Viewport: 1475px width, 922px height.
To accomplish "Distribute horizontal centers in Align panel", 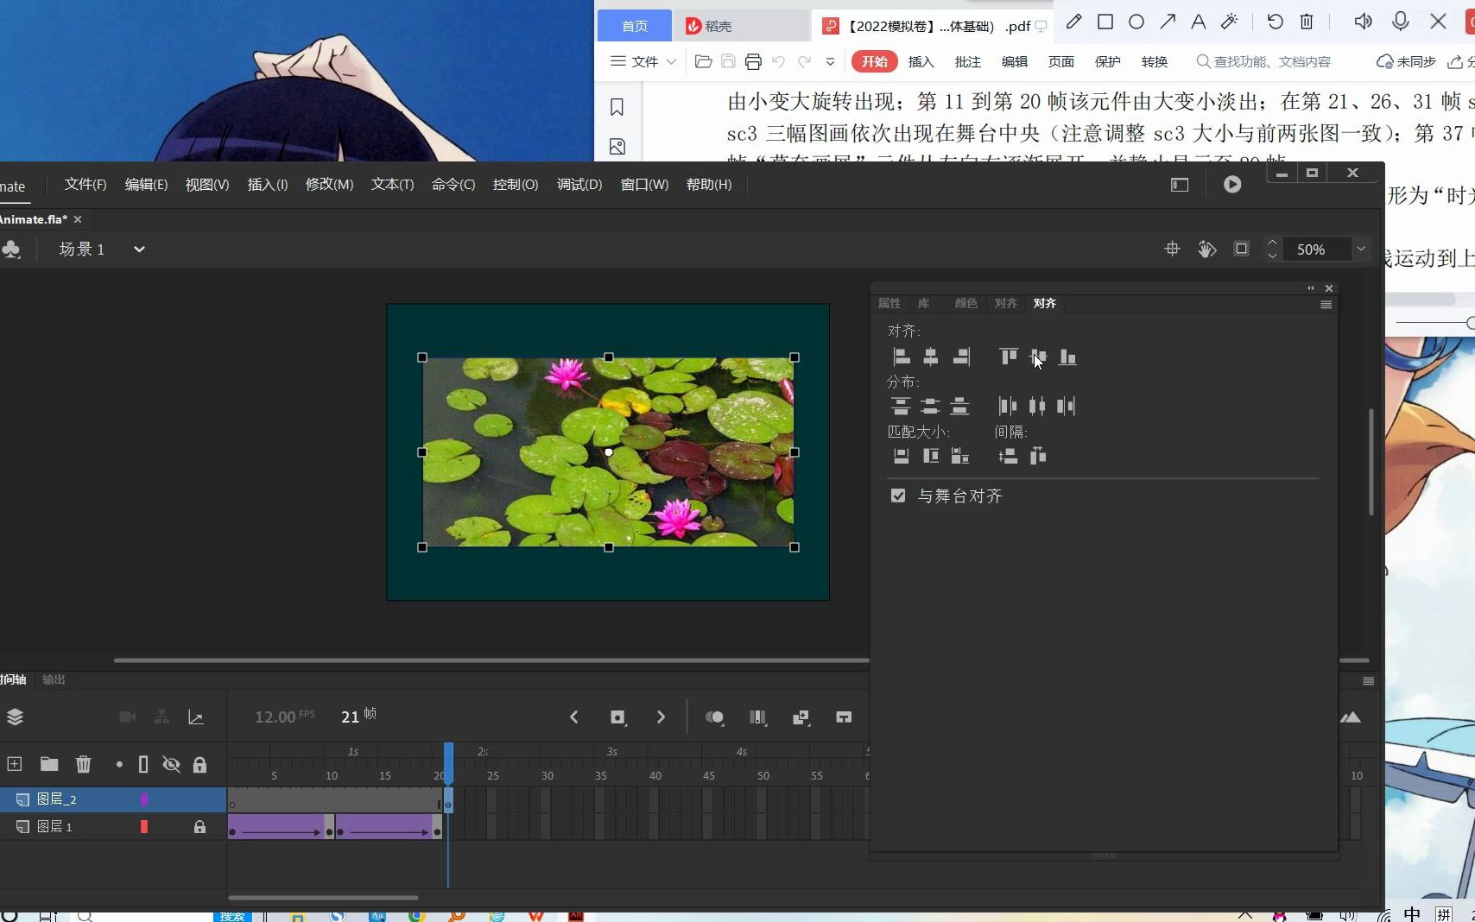I will click(x=1036, y=406).
